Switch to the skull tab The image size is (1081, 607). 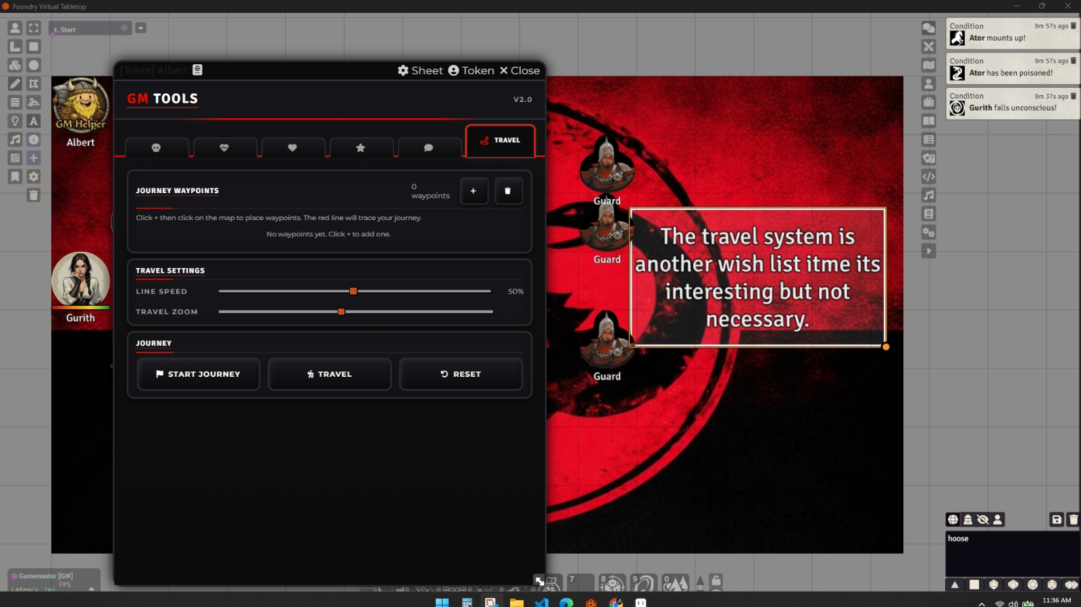156,148
